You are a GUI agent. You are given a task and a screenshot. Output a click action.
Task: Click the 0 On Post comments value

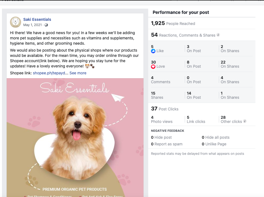click(x=194, y=80)
